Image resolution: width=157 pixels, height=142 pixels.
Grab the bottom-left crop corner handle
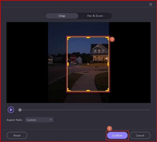pyautogui.click(x=69, y=90)
